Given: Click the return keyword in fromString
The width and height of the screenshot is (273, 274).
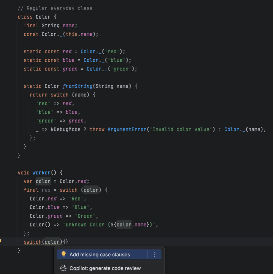Looking at the screenshot, I should tap(39, 95).
